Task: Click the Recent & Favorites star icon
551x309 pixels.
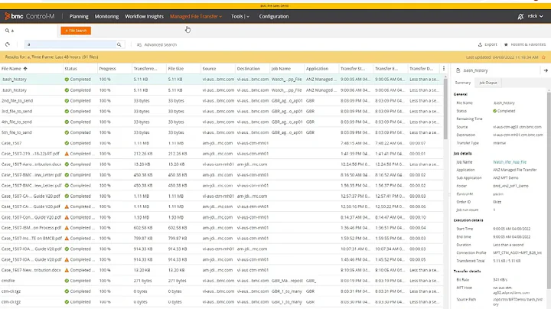Action: pos(506,44)
